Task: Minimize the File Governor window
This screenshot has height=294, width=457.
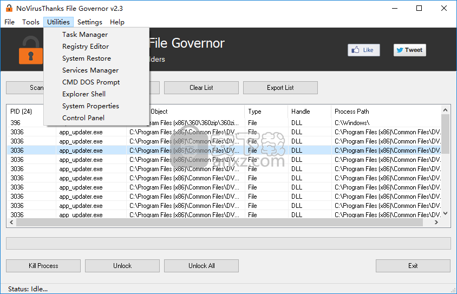Action: coord(395,8)
